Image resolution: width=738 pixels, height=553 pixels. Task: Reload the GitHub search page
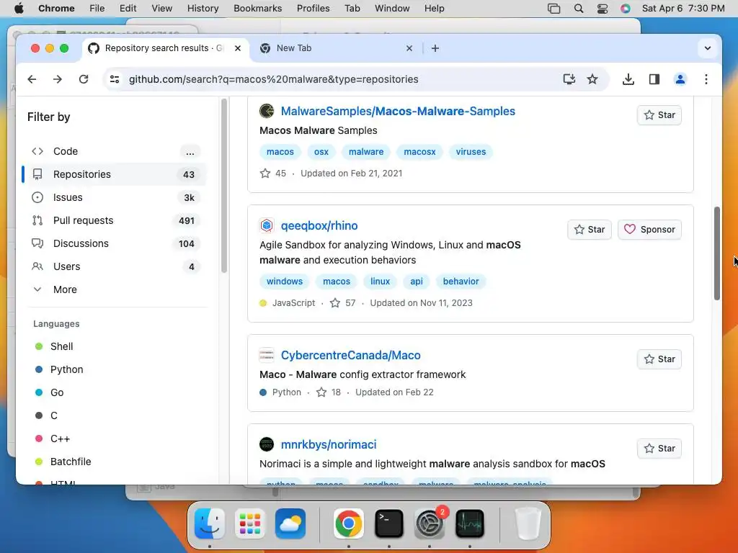[84, 79]
